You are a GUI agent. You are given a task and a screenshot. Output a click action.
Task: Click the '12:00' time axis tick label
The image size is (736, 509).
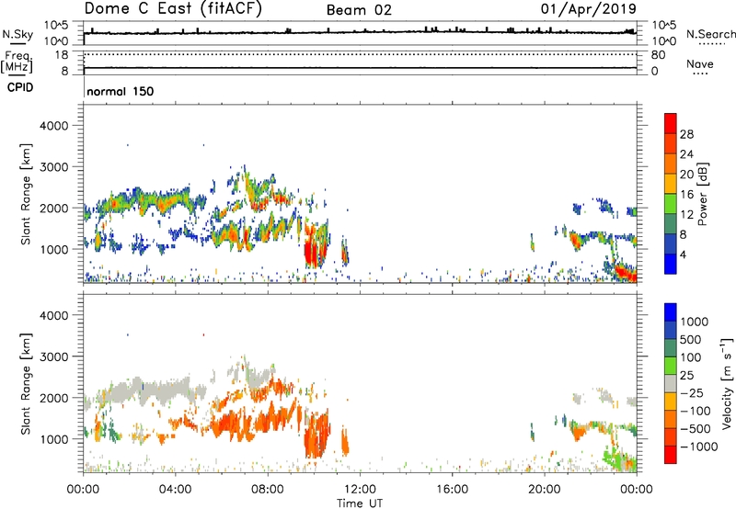[360, 490]
